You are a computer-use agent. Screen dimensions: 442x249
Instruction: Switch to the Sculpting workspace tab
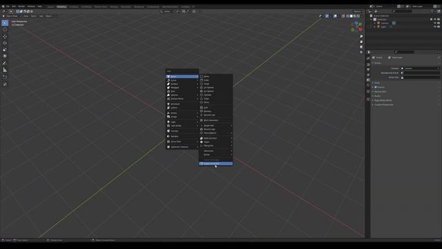click(x=74, y=6)
